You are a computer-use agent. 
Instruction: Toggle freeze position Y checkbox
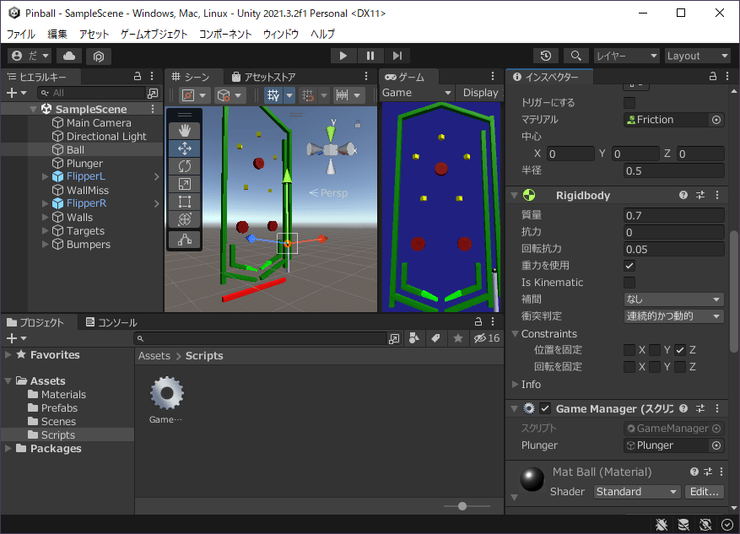[655, 350]
